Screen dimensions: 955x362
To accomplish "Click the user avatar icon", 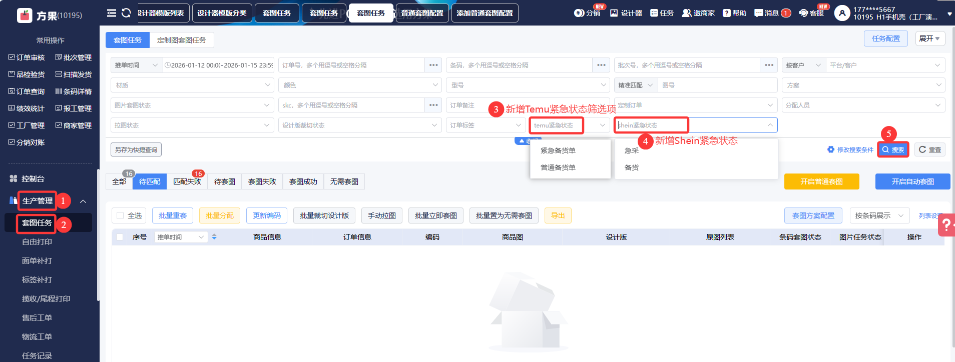I will point(842,13).
